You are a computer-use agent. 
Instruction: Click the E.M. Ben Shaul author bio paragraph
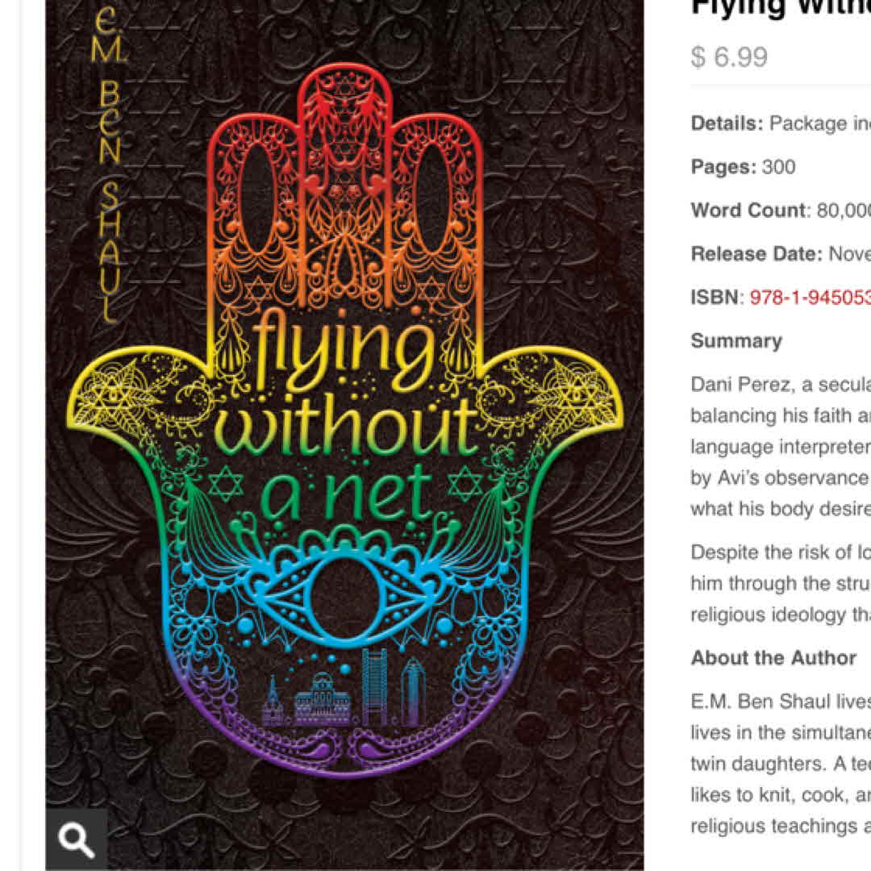(x=781, y=763)
